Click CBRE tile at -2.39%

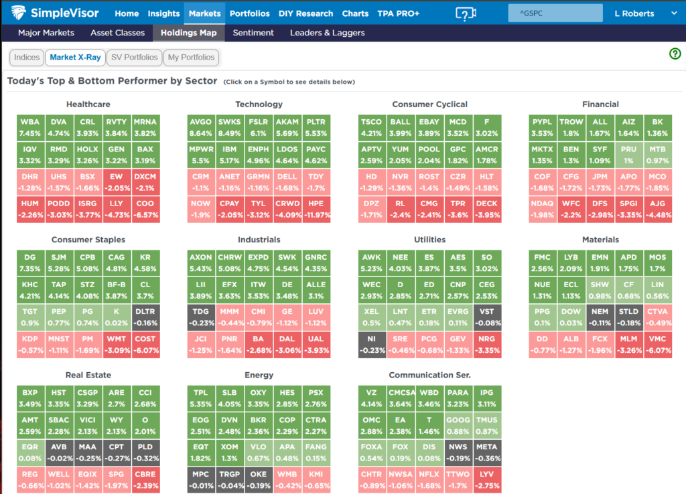[x=145, y=480]
